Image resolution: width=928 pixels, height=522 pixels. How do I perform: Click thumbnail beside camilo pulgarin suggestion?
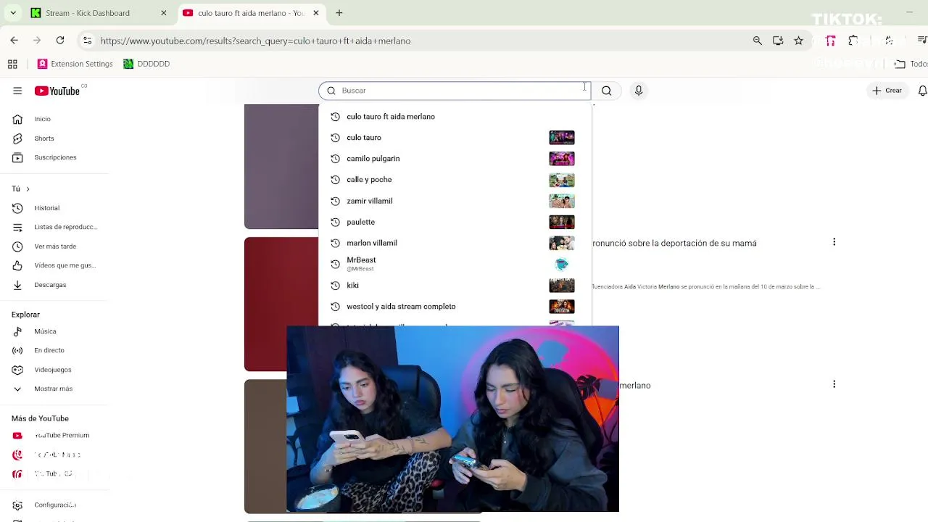562,159
